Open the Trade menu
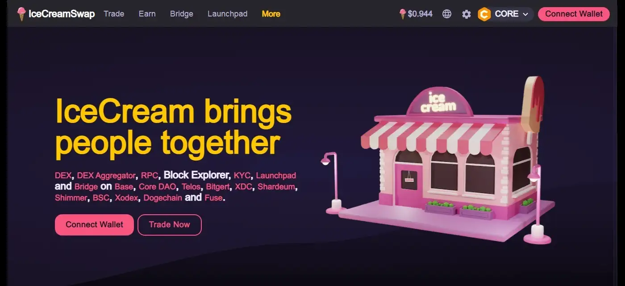 [114, 14]
